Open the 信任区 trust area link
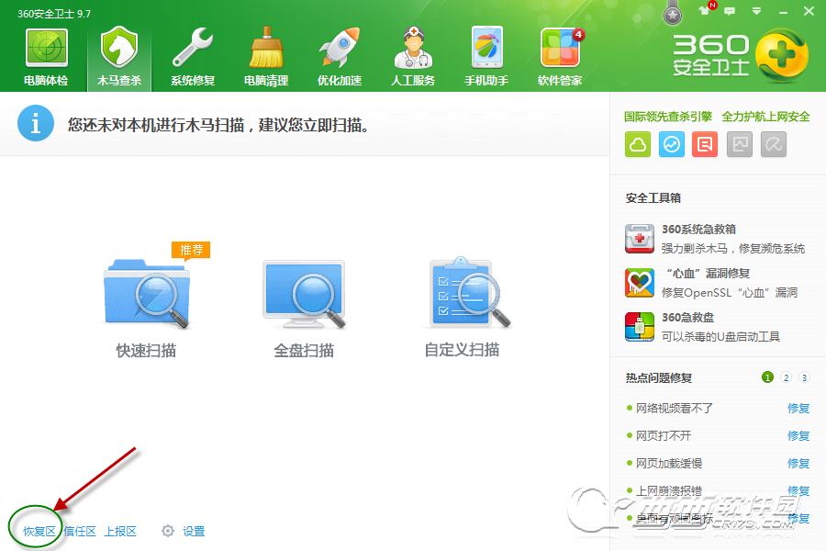The height and width of the screenshot is (551, 826). click(x=80, y=531)
